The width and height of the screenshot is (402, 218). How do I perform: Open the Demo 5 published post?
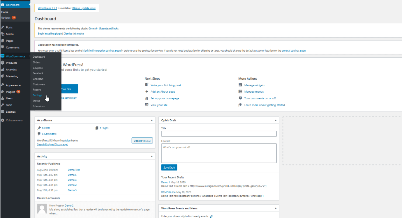click(72, 175)
